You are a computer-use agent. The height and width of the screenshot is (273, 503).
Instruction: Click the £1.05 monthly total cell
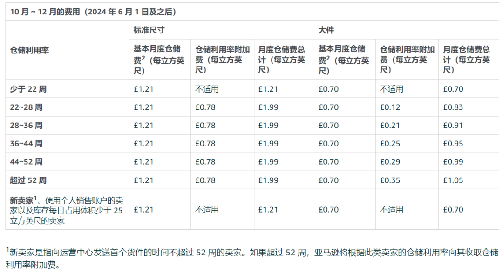coord(453,180)
